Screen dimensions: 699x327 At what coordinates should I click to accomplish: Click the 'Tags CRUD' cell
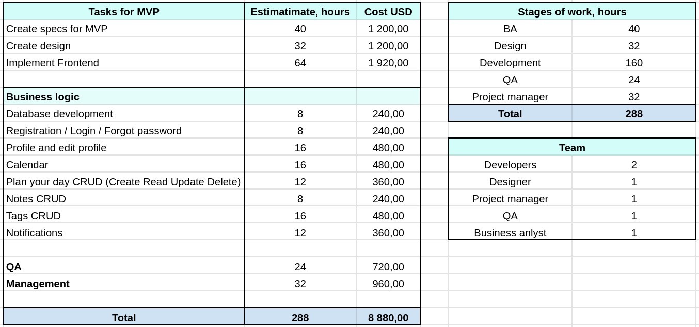[124, 216]
